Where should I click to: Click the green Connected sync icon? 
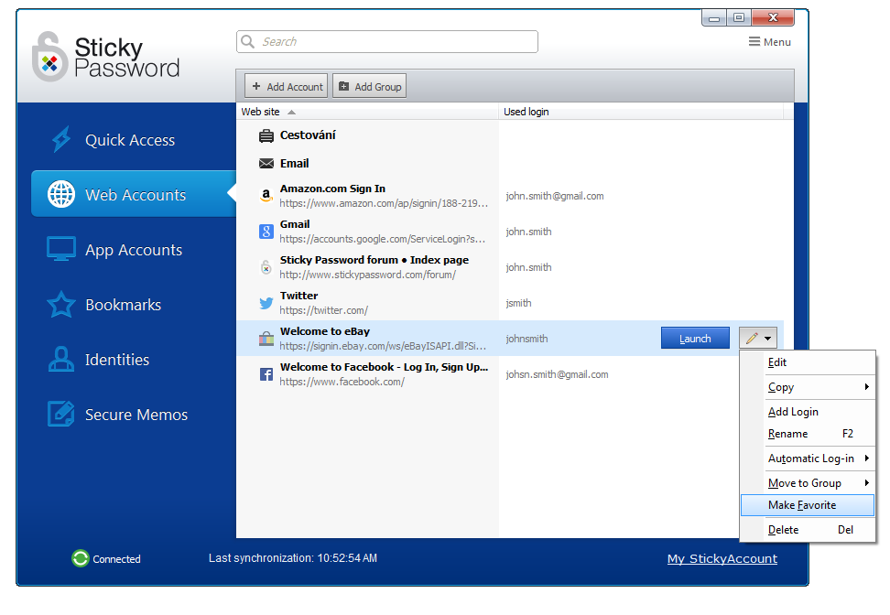tap(80, 559)
